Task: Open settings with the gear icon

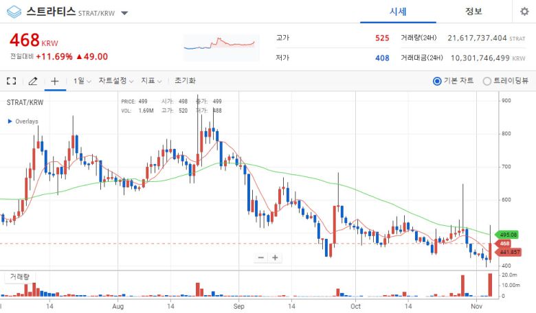Action: pos(524,12)
